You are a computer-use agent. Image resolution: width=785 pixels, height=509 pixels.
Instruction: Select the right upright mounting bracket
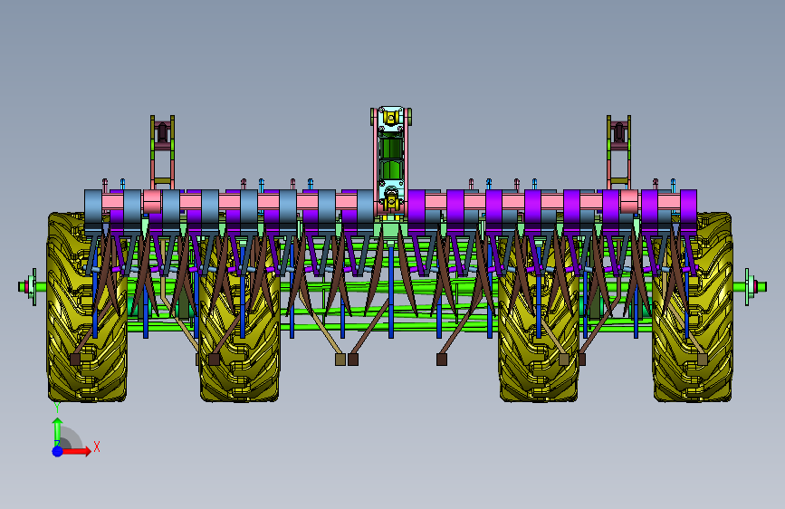618,152
